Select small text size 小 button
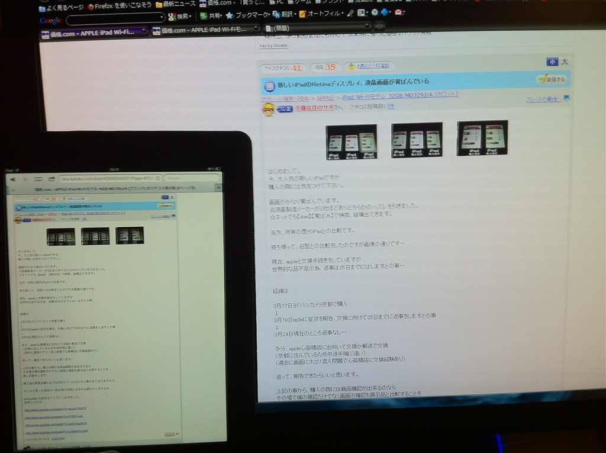The image size is (606, 453). tap(552, 62)
